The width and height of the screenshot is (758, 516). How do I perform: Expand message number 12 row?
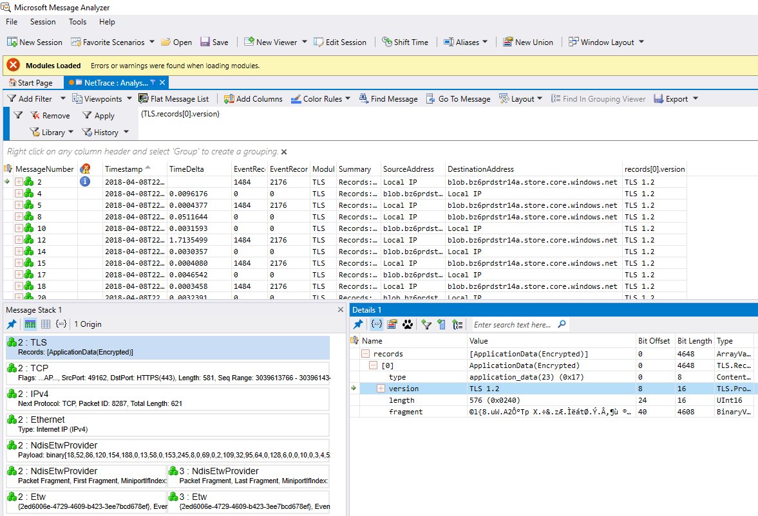(19, 239)
